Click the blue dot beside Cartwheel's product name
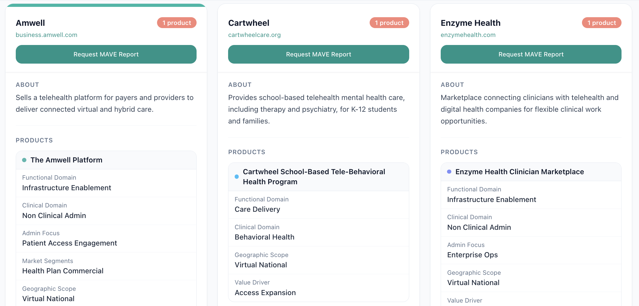Image resolution: width=639 pixels, height=306 pixels. [x=236, y=176]
